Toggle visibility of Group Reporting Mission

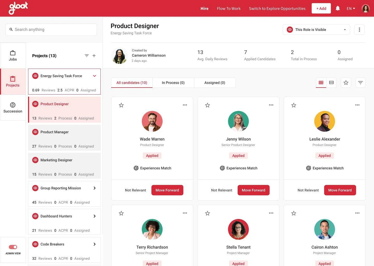click(35, 188)
